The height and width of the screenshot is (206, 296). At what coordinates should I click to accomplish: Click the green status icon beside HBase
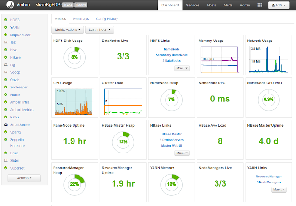[x=6, y=57]
